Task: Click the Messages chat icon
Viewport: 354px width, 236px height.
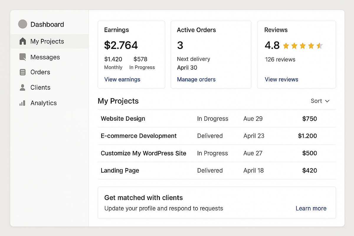Action: pyautogui.click(x=22, y=57)
